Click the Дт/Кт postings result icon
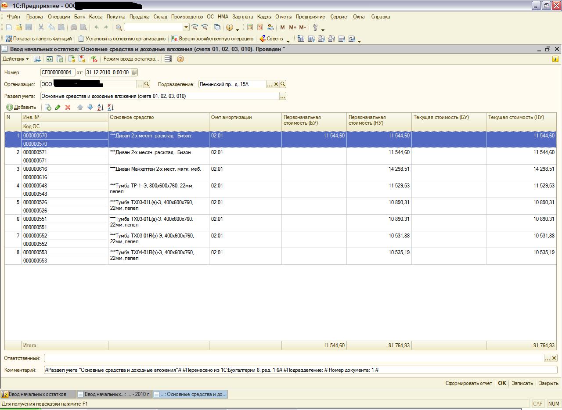This screenshot has height=410, width=562. point(94,59)
